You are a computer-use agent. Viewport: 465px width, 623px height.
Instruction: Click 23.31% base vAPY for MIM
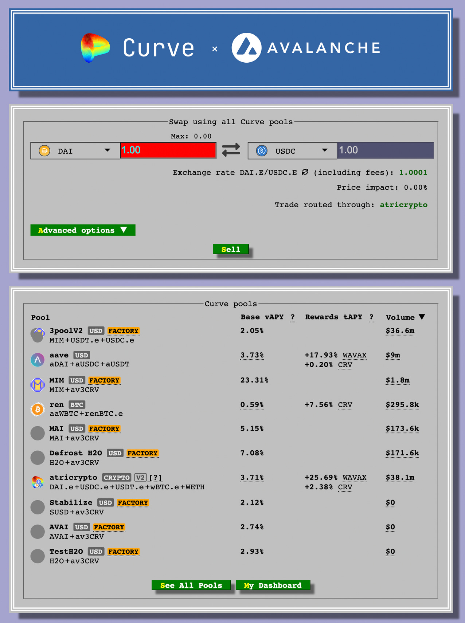254,380
